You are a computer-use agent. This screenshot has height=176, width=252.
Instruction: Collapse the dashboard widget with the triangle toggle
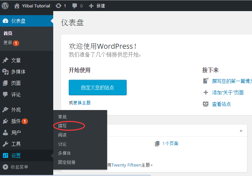click(241, 131)
